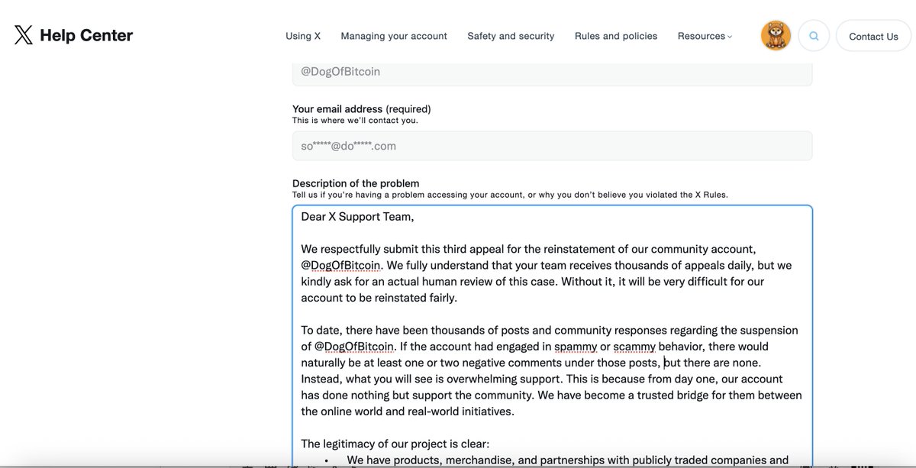The image size is (916, 468).
Task: Click the underlined word 'spammy'
Action: pos(576,347)
